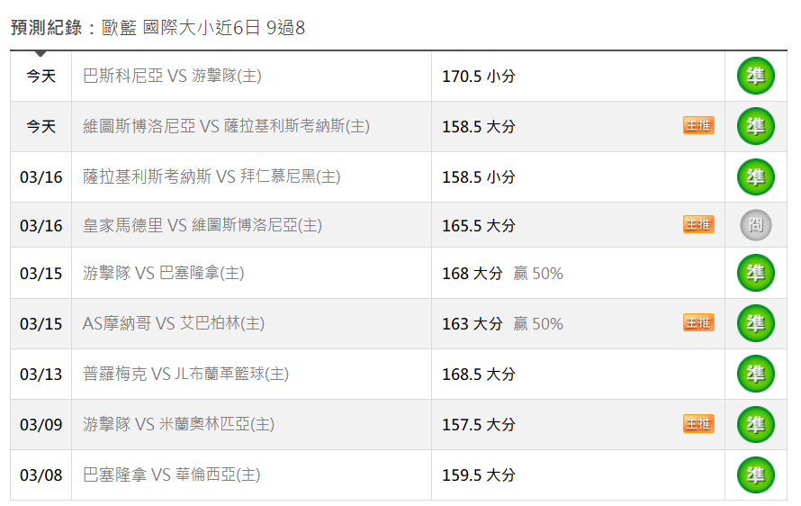
Task: Click 主推 badge on 165.5 大分 row
Action: (698, 224)
